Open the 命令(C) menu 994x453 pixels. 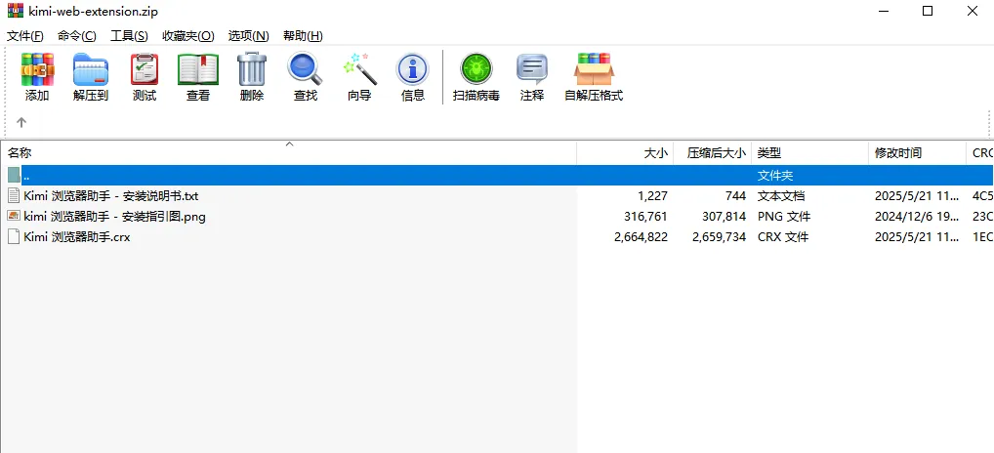pyautogui.click(x=77, y=36)
